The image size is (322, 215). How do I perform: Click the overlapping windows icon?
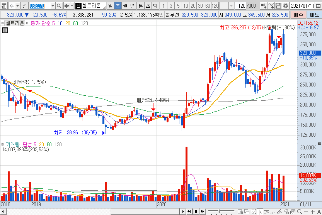tap(247, 212)
